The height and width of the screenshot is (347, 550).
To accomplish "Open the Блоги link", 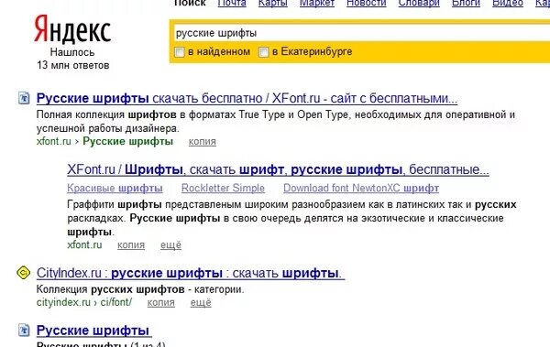I will (x=466, y=3).
